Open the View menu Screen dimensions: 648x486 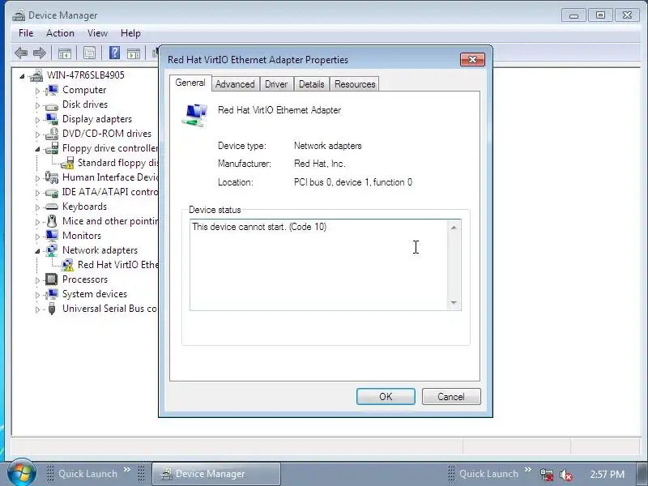pos(97,33)
